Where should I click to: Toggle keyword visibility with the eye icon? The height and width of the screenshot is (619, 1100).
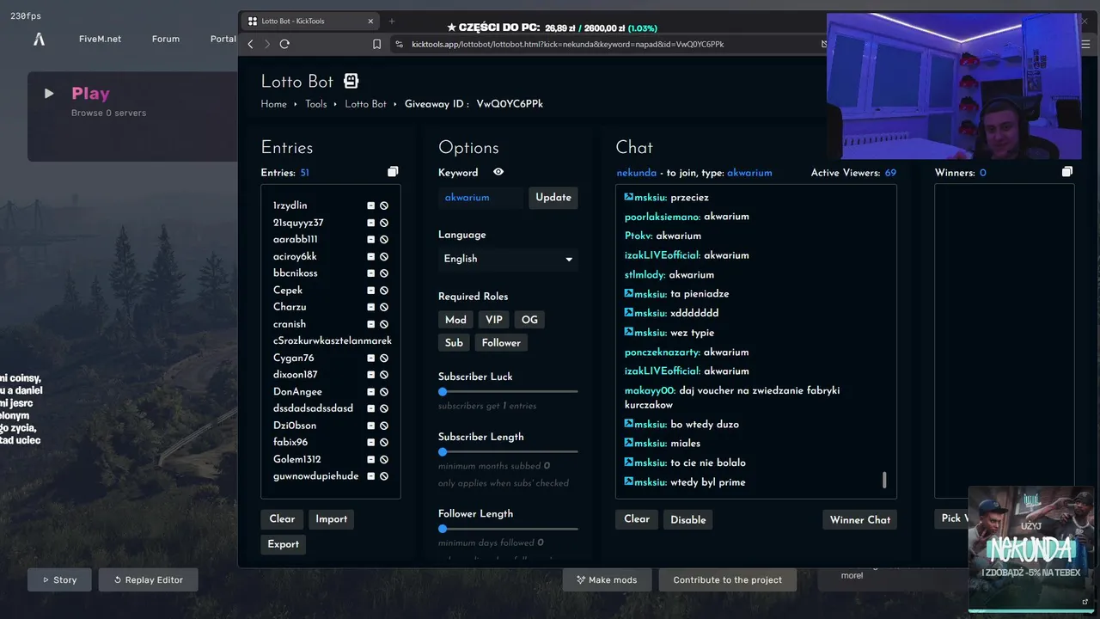tap(498, 172)
